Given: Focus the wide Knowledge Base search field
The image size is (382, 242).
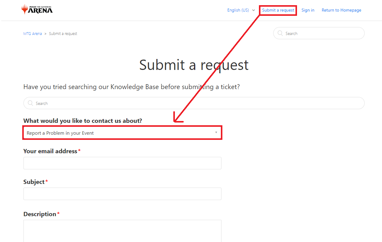Looking at the screenshot, I should 198,103.
